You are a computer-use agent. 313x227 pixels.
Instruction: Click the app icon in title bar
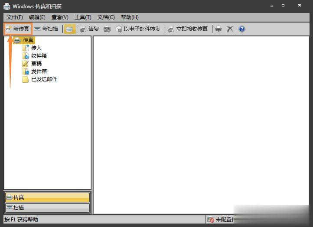tap(7, 6)
